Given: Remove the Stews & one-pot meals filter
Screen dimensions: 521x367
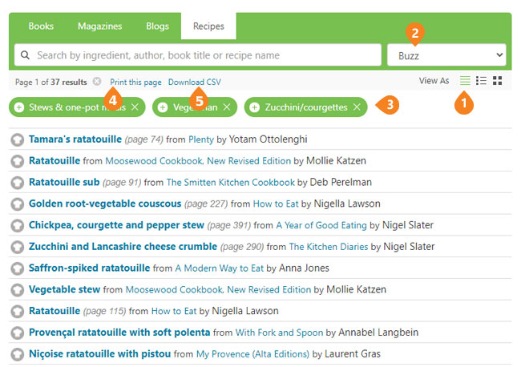Looking at the screenshot, I should pyautogui.click(x=135, y=107).
